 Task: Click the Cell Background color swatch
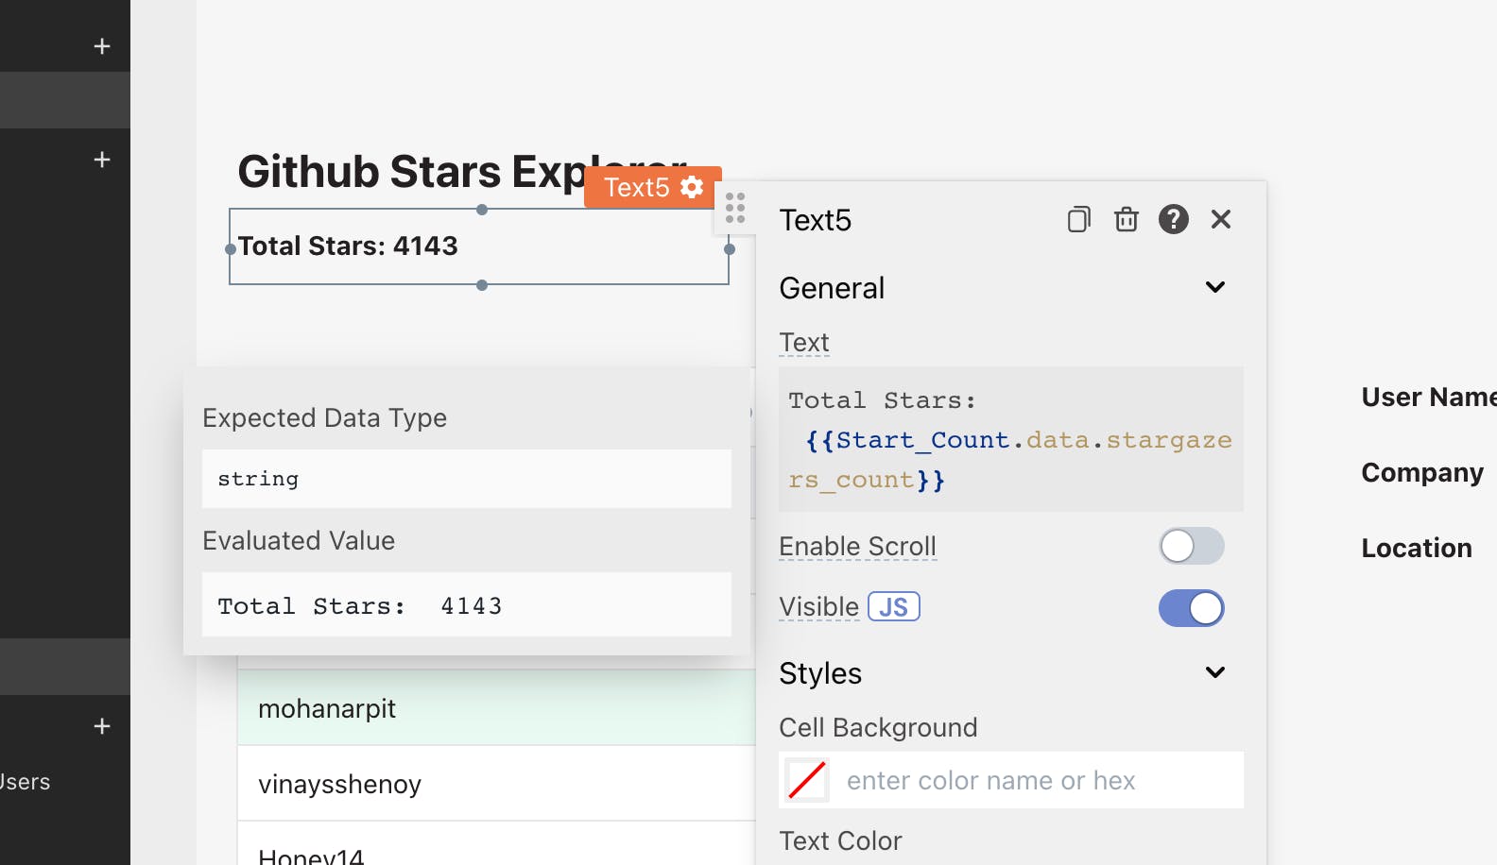tap(807, 780)
